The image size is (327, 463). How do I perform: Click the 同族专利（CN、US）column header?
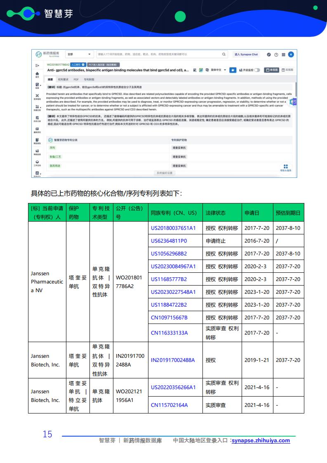pos(175,213)
